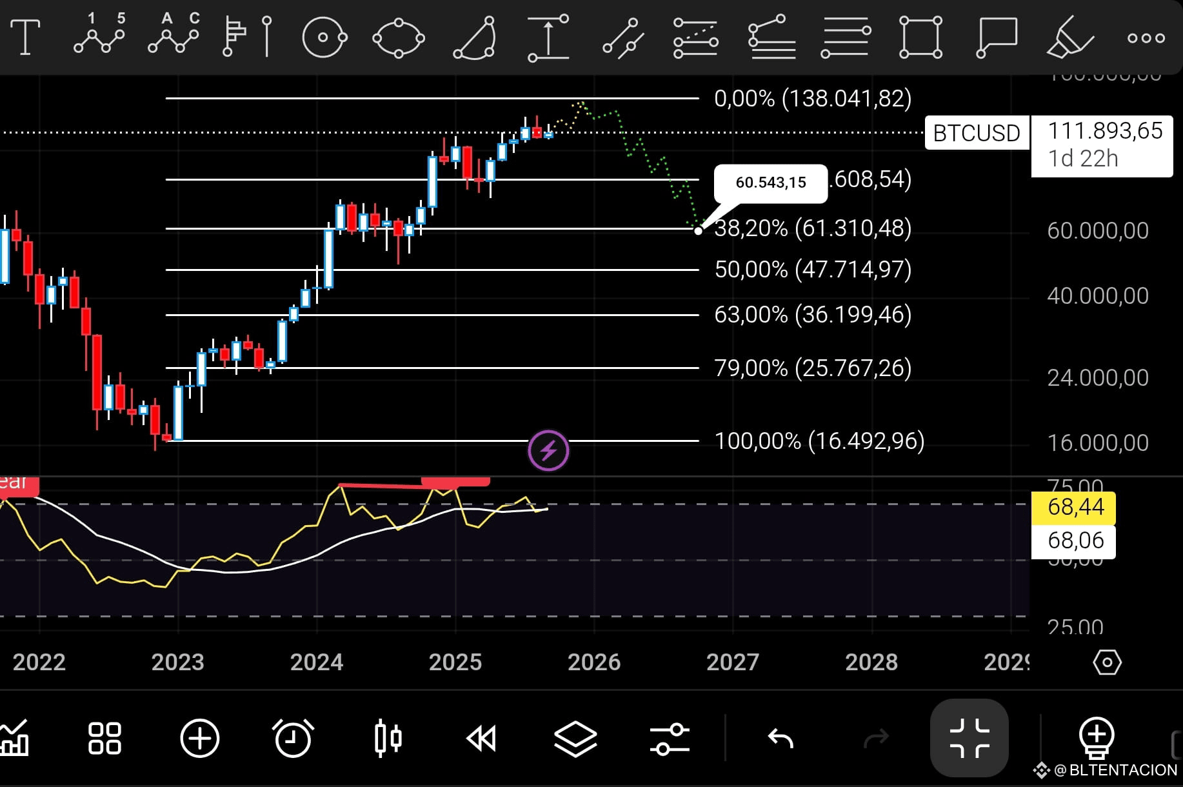
Task: Start bar replay with the rewind icon
Action: point(481,739)
